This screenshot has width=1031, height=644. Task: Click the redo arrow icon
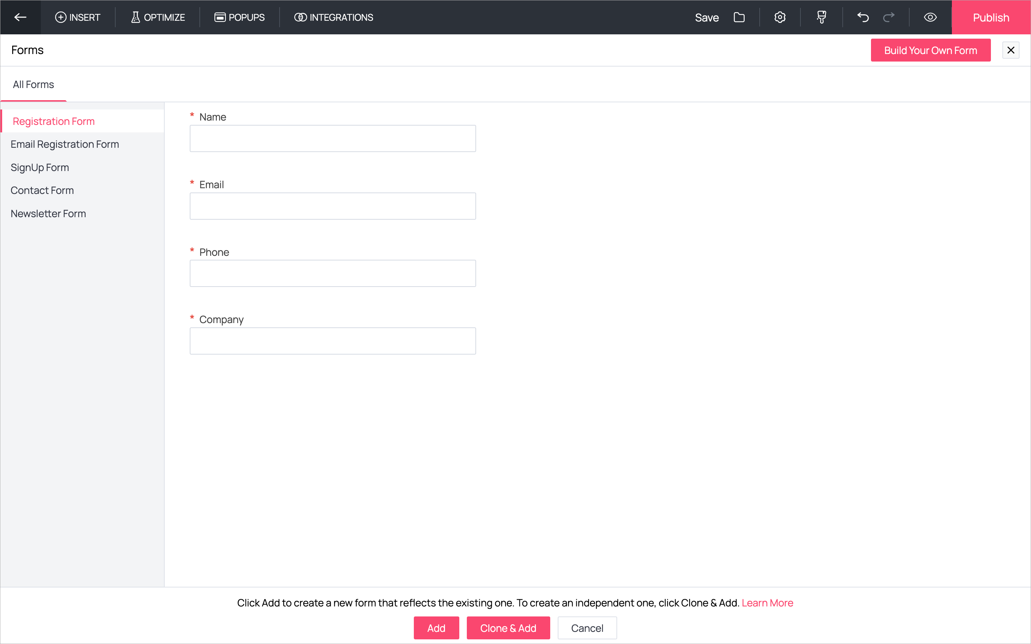(x=889, y=17)
